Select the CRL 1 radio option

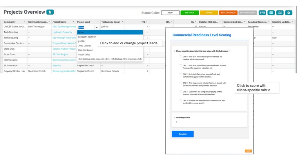(x=180, y=65)
